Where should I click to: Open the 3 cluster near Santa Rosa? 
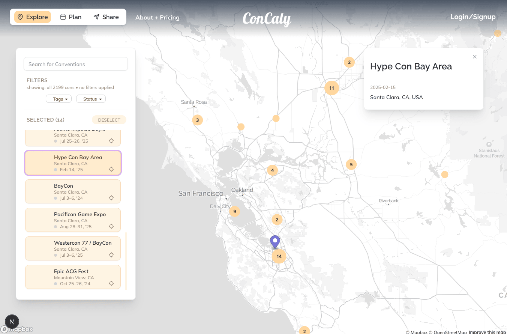tap(197, 120)
